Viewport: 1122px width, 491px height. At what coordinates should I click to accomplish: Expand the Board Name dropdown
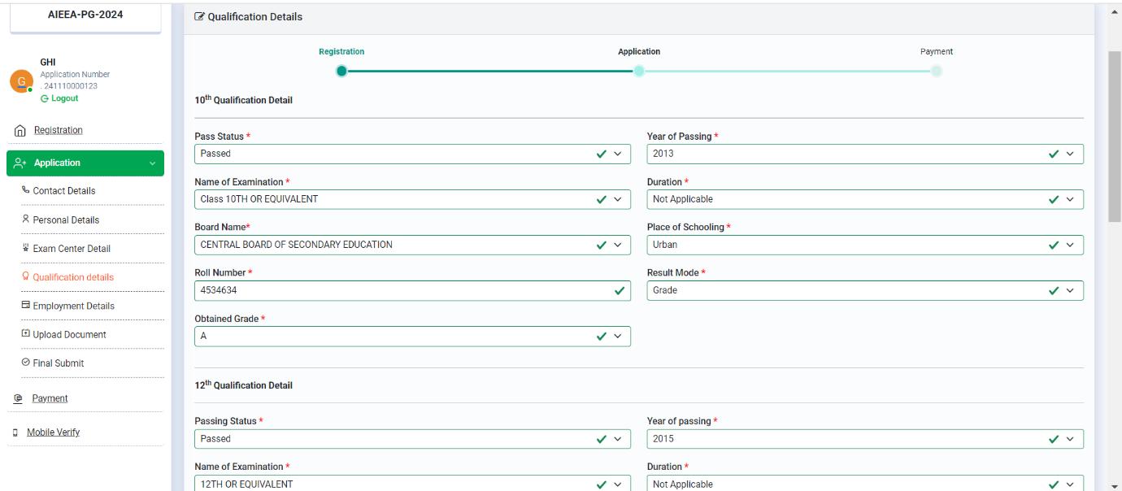tap(412, 245)
